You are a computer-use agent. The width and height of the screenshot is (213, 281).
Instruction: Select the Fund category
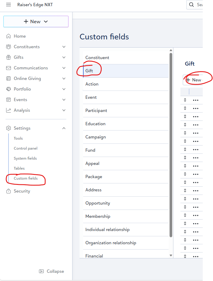pos(126,150)
